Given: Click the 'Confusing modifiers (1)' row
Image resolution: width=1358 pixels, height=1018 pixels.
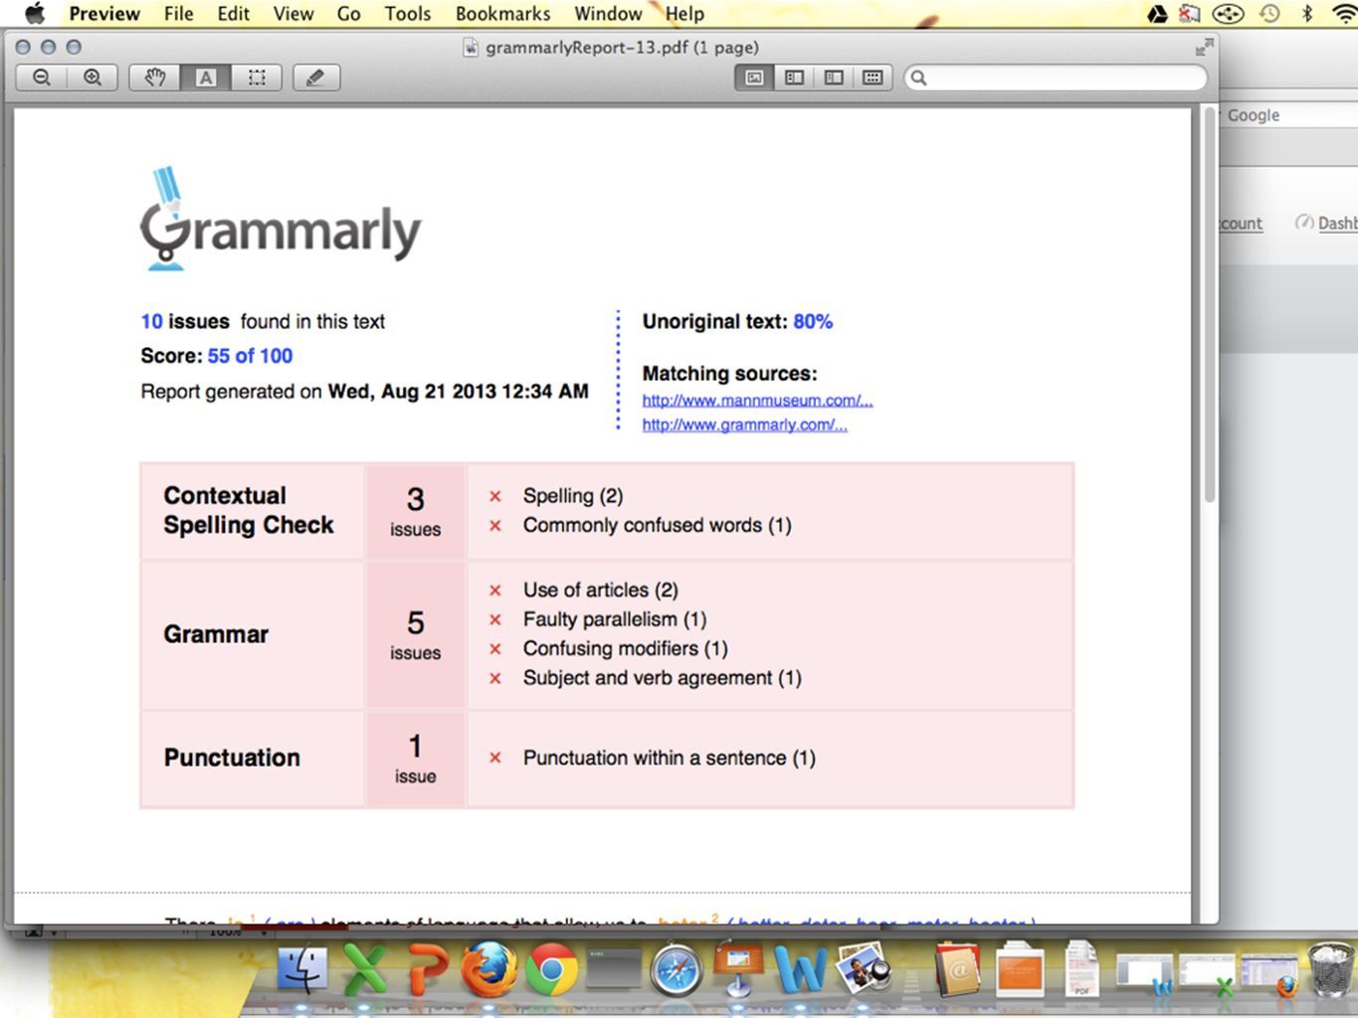Looking at the screenshot, I should (x=625, y=648).
